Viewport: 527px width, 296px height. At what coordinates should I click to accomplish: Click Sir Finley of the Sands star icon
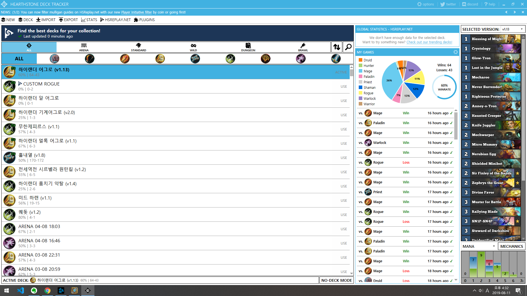pyautogui.click(x=517, y=173)
